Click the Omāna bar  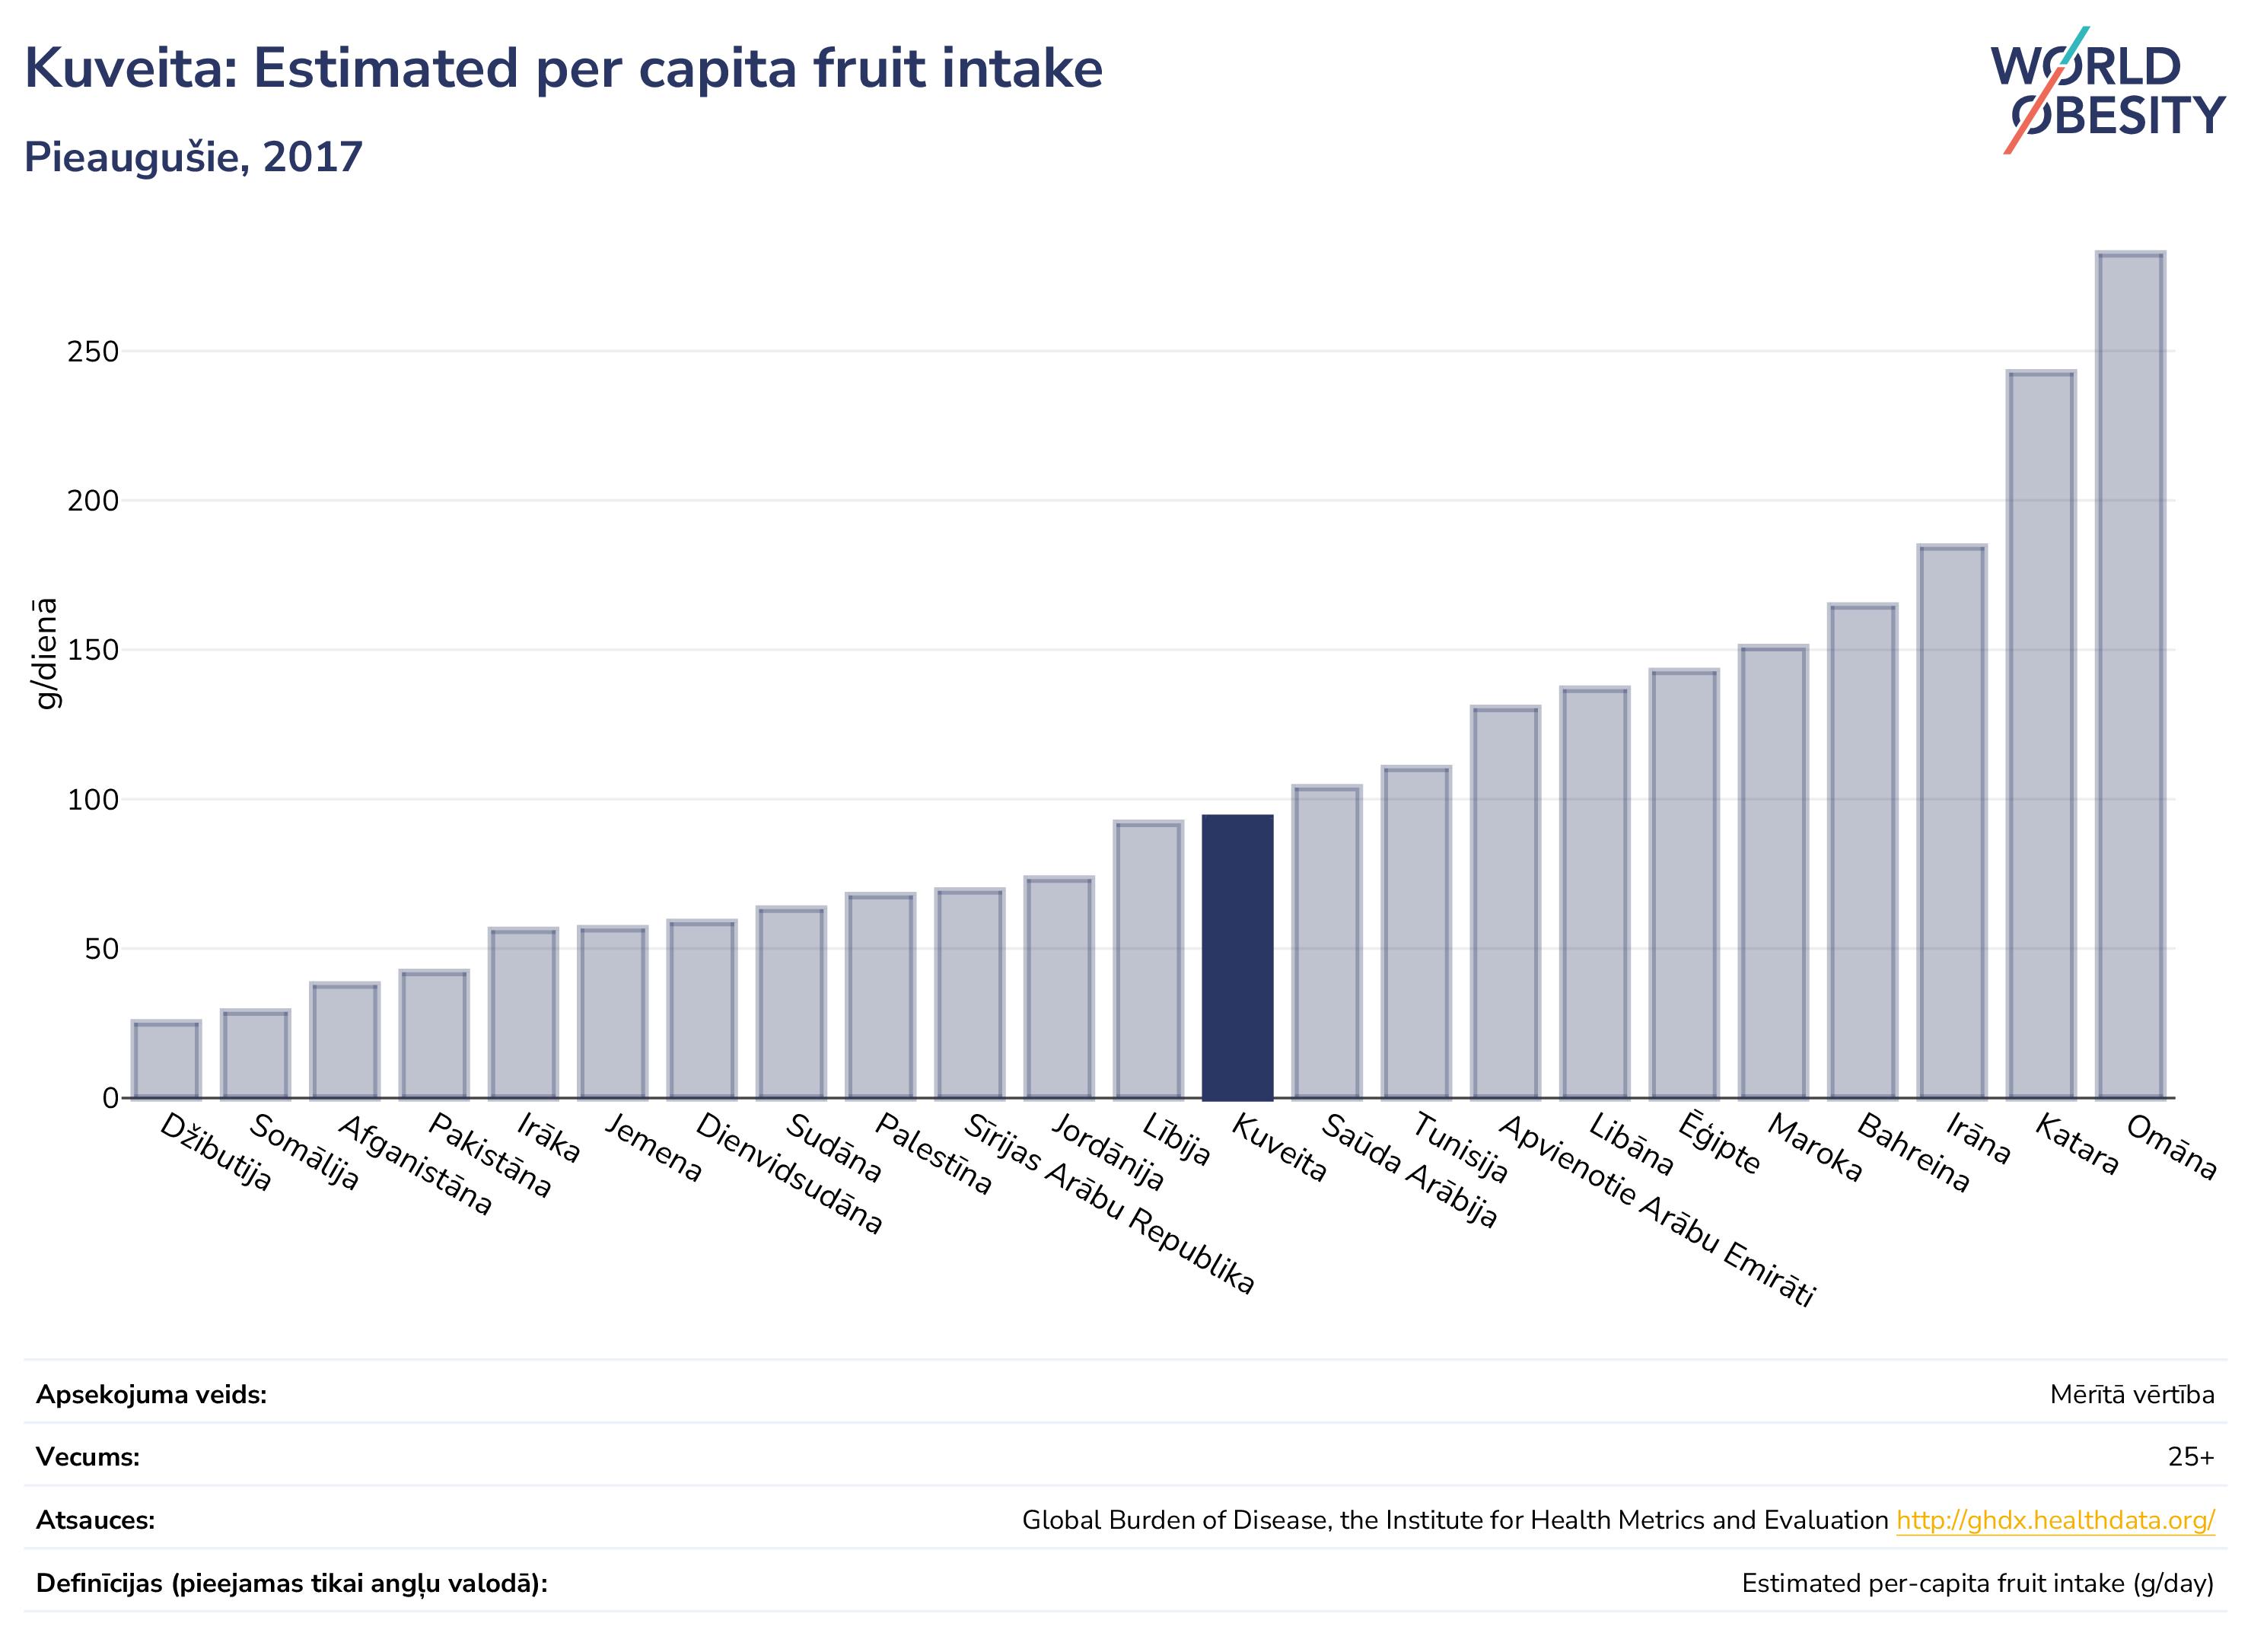pos(2130,676)
